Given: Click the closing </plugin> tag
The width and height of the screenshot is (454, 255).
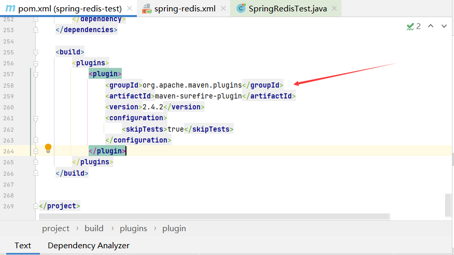Looking at the screenshot, I should pyautogui.click(x=107, y=151).
